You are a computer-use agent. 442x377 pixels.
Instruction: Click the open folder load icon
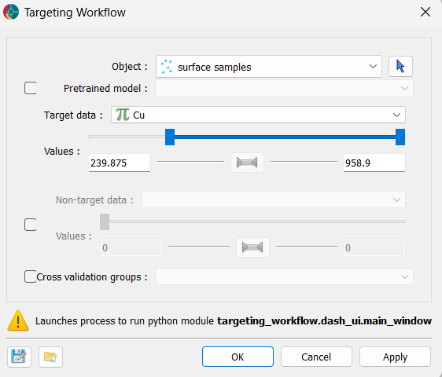[x=50, y=357]
